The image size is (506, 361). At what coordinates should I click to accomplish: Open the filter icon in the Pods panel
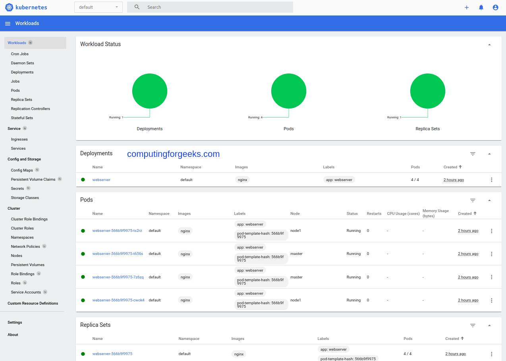[x=472, y=200]
